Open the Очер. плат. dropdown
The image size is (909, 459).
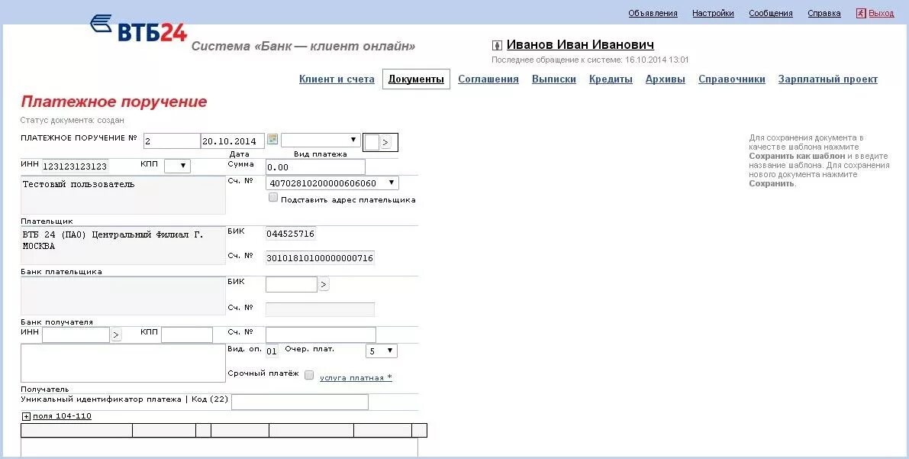tap(382, 351)
